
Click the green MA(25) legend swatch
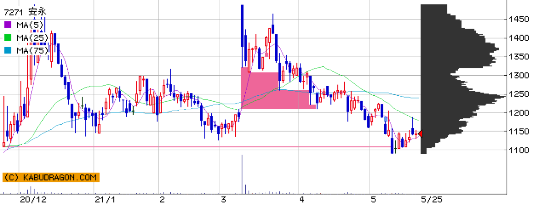8,37
